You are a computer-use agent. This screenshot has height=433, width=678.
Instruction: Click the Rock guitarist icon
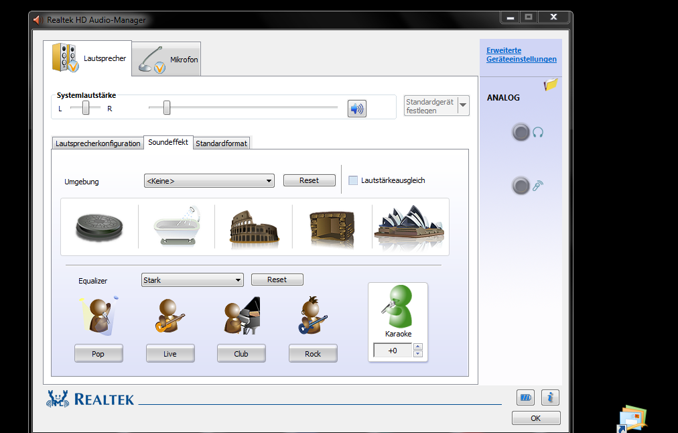point(312,315)
